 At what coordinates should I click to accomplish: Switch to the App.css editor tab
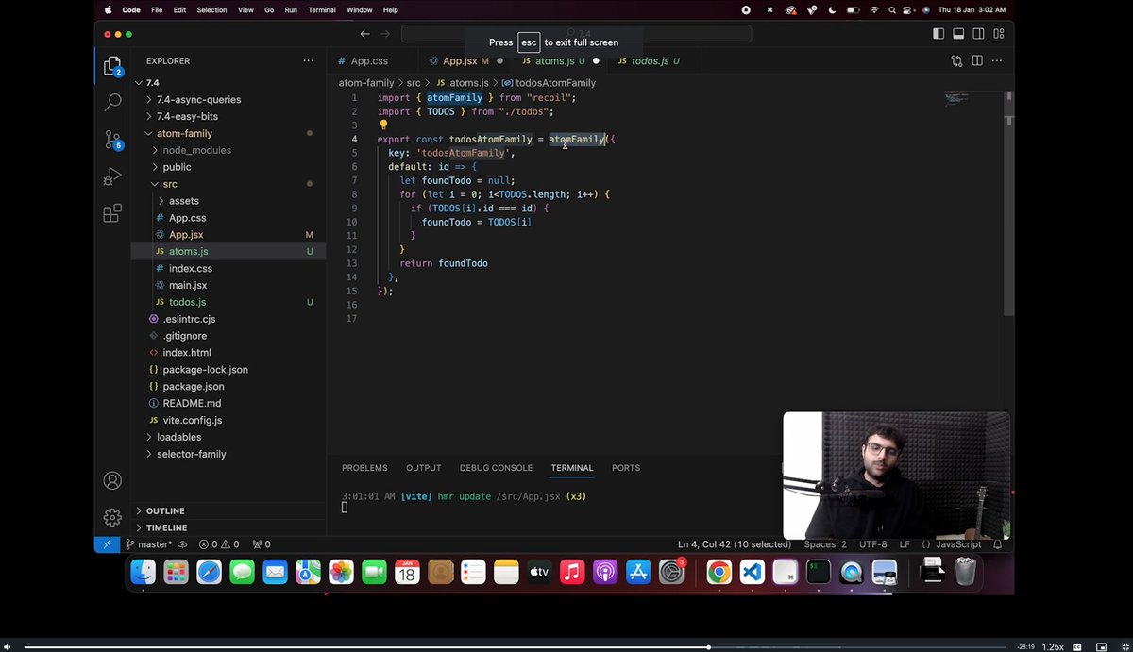click(x=369, y=60)
